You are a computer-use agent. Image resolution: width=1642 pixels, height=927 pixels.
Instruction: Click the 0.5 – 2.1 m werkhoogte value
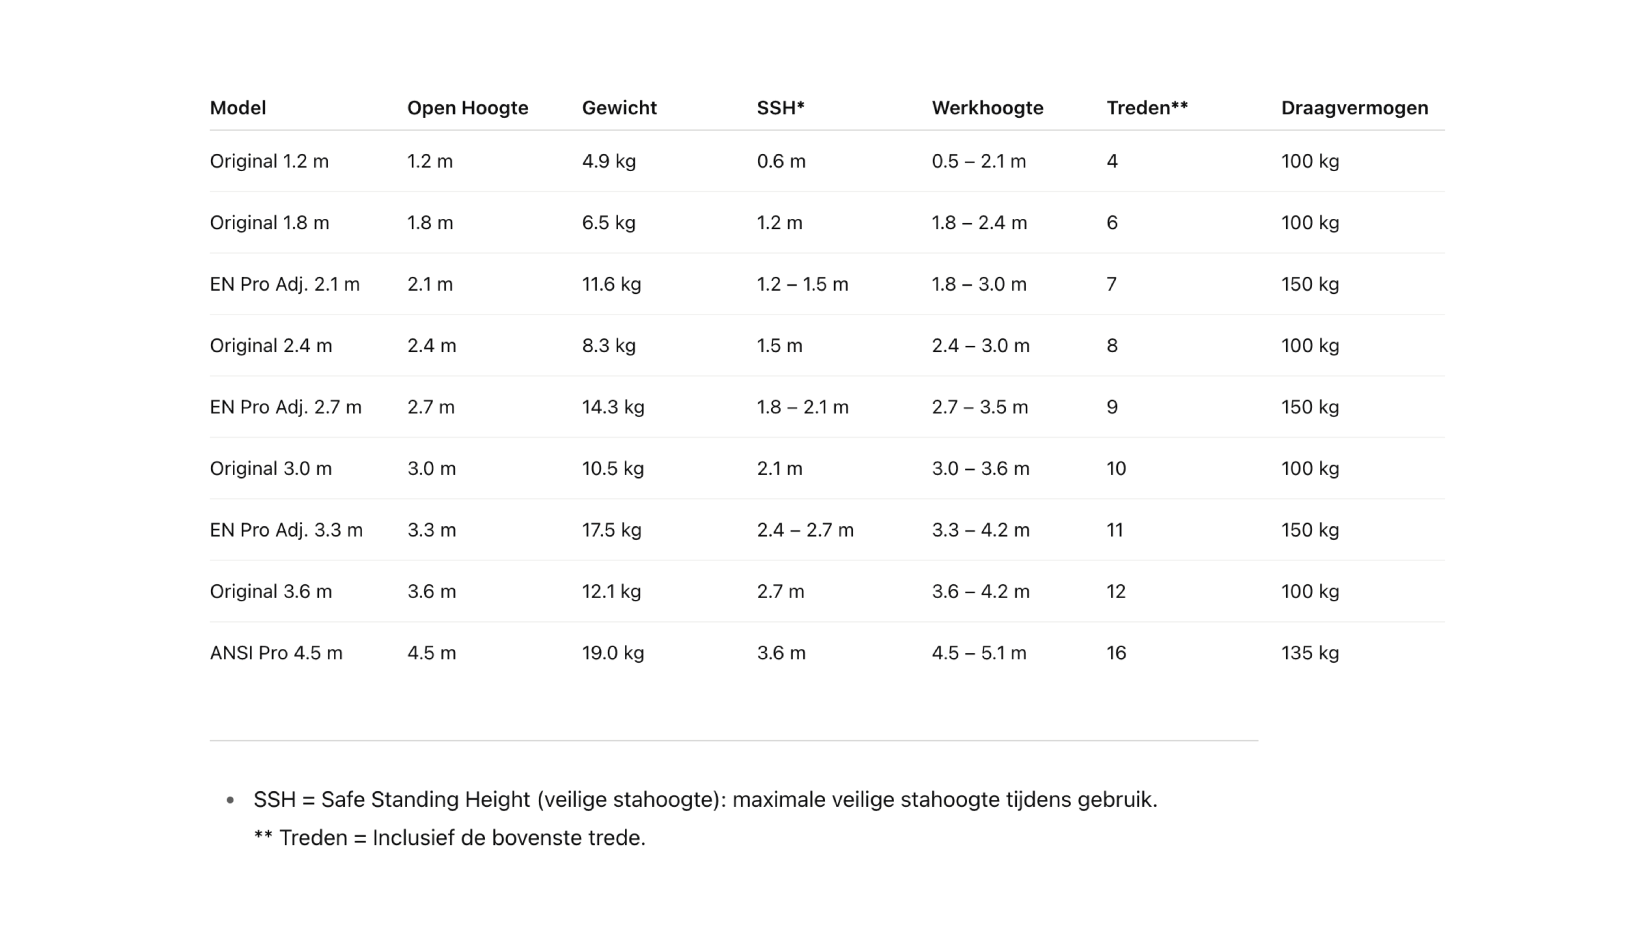pos(978,161)
